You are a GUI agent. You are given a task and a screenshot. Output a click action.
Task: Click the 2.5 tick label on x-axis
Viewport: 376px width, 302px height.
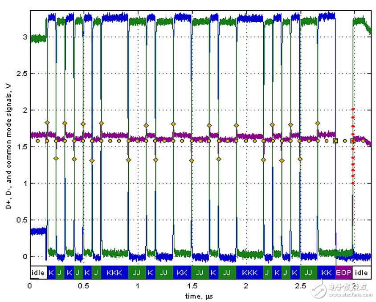coord(301,285)
